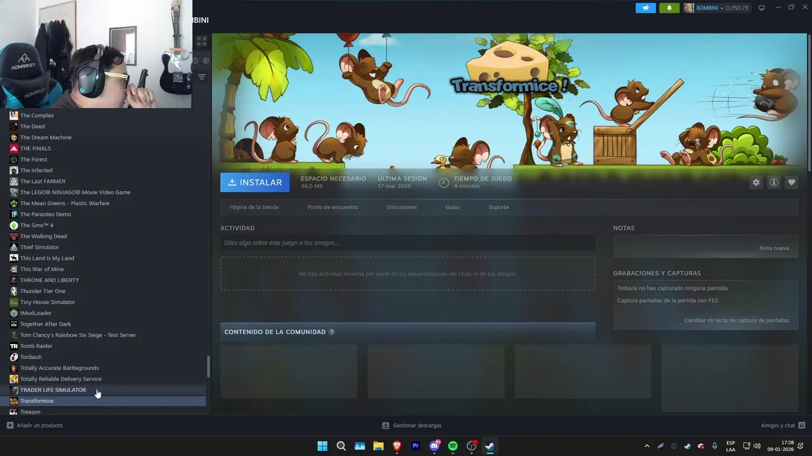The height and width of the screenshot is (456, 812).
Task: Open Windows taskbar search icon
Action: tap(341, 446)
